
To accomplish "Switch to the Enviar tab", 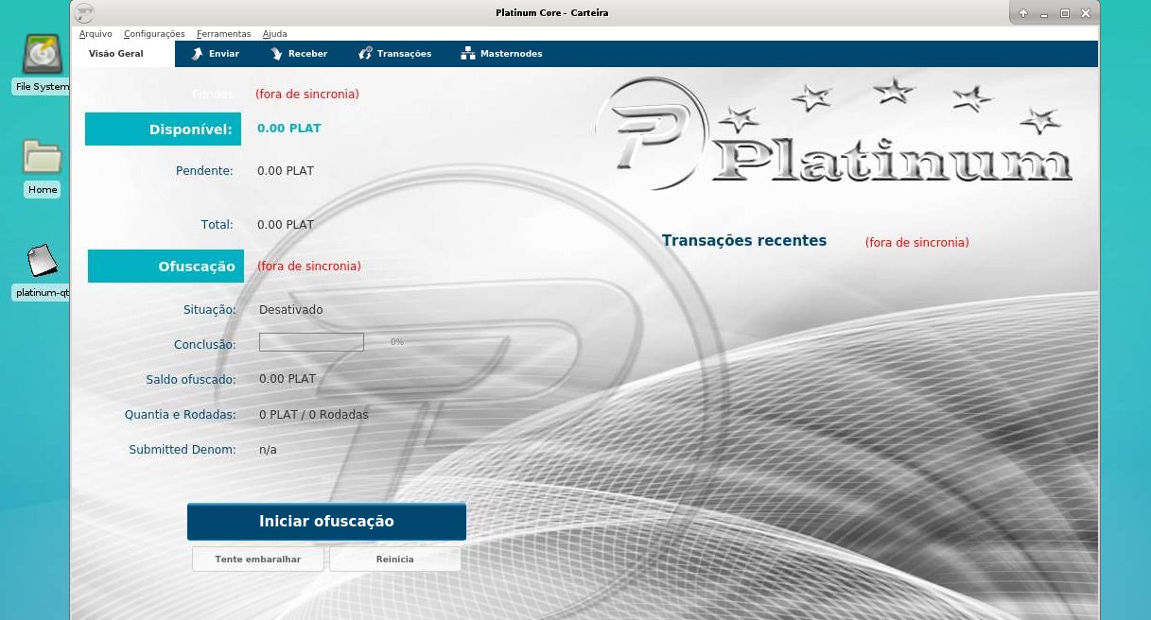I will point(216,54).
